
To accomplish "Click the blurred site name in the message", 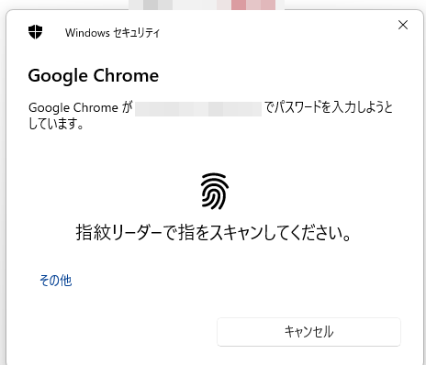I will point(198,109).
